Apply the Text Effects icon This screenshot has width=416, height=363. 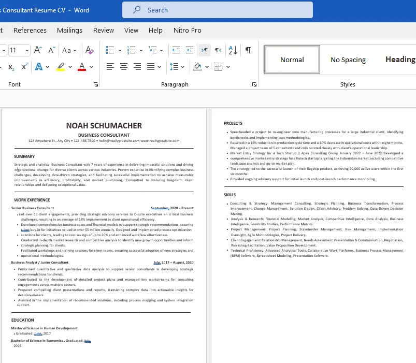[39, 67]
